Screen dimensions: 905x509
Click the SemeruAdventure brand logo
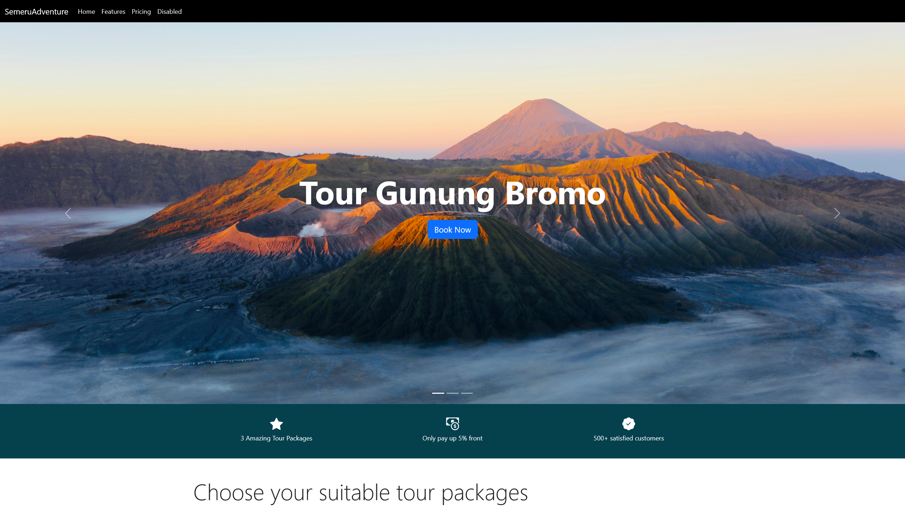pos(36,11)
